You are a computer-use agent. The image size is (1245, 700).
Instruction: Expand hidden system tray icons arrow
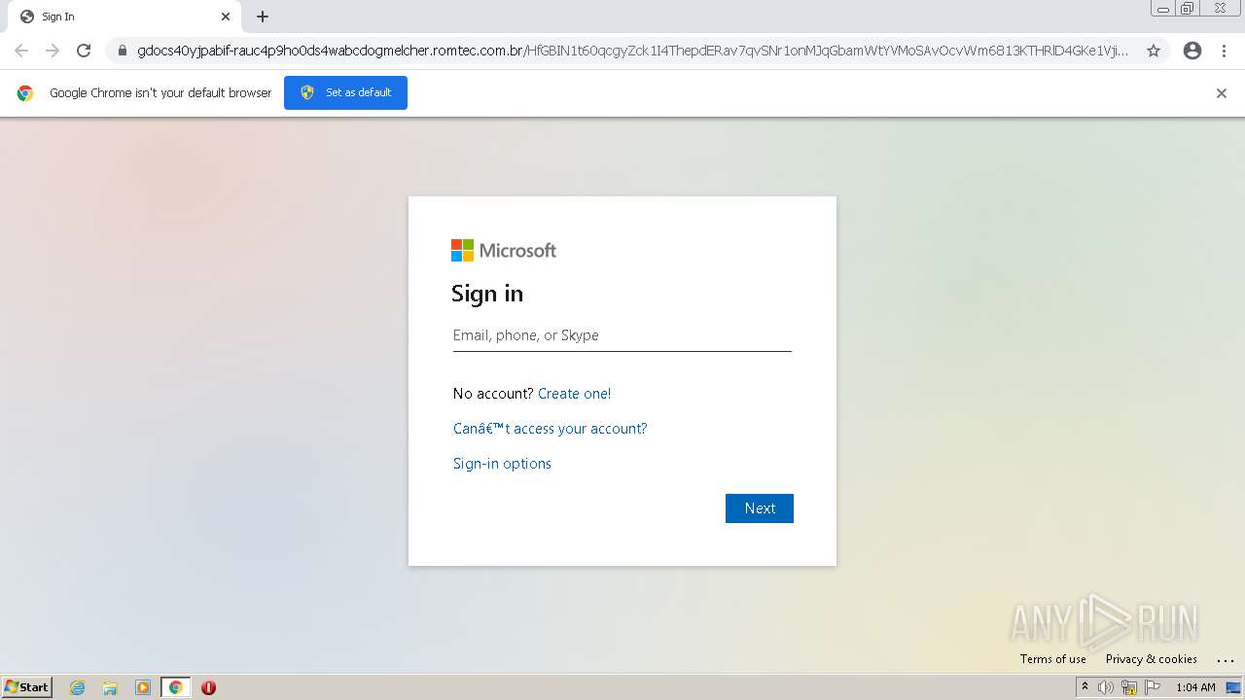coord(1085,687)
